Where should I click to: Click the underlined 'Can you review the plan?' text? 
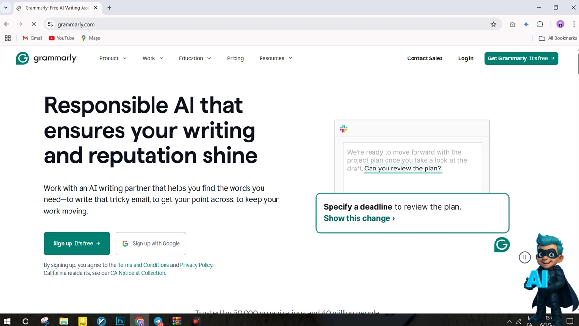click(402, 169)
